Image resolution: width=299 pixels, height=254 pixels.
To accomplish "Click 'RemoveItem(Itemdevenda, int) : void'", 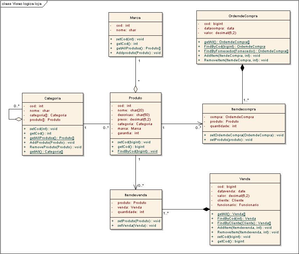I will coord(248,232).
